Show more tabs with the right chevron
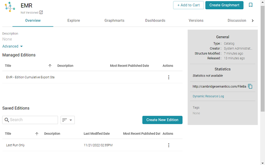Screen dimensions: 265x165 pos(253,21)
